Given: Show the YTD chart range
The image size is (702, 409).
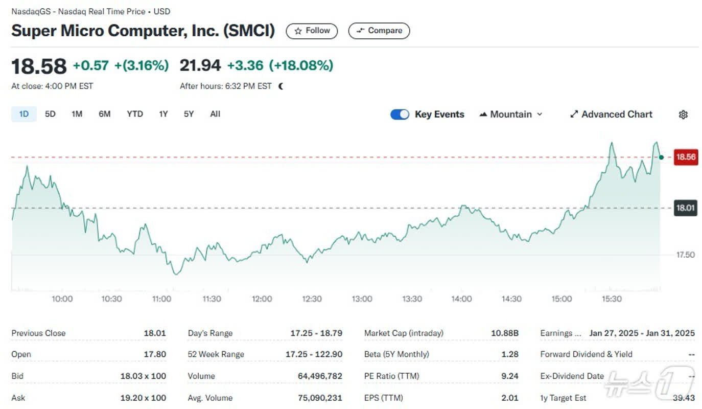Looking at the screenshot, I should pyautogui.click(x=135, y=114).
